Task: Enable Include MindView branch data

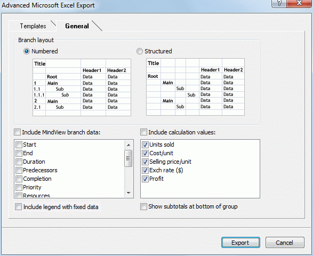Action: tap(18, 132)
